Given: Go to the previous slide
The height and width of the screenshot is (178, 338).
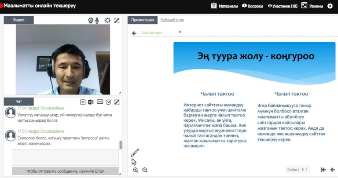Looking at the screenshot, I should point(332,170).
